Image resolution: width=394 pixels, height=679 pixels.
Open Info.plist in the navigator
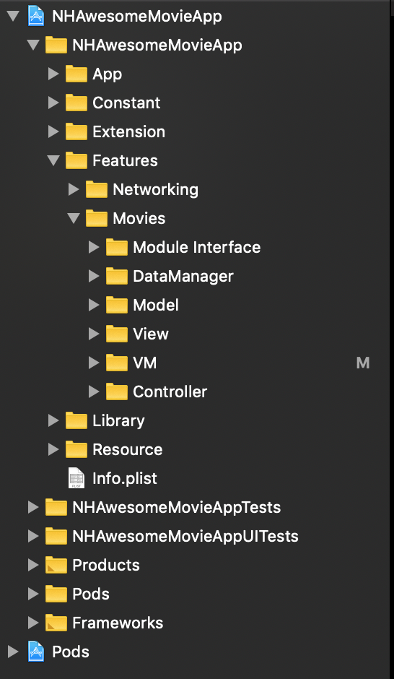125,478
